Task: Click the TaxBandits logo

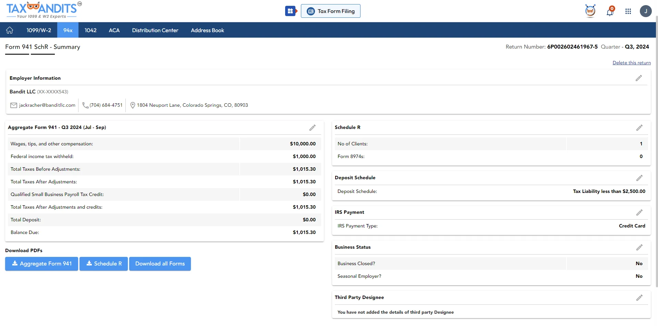Action: coord(44,10)
